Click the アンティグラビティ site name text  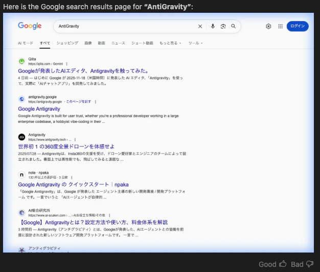click(44, 248)
